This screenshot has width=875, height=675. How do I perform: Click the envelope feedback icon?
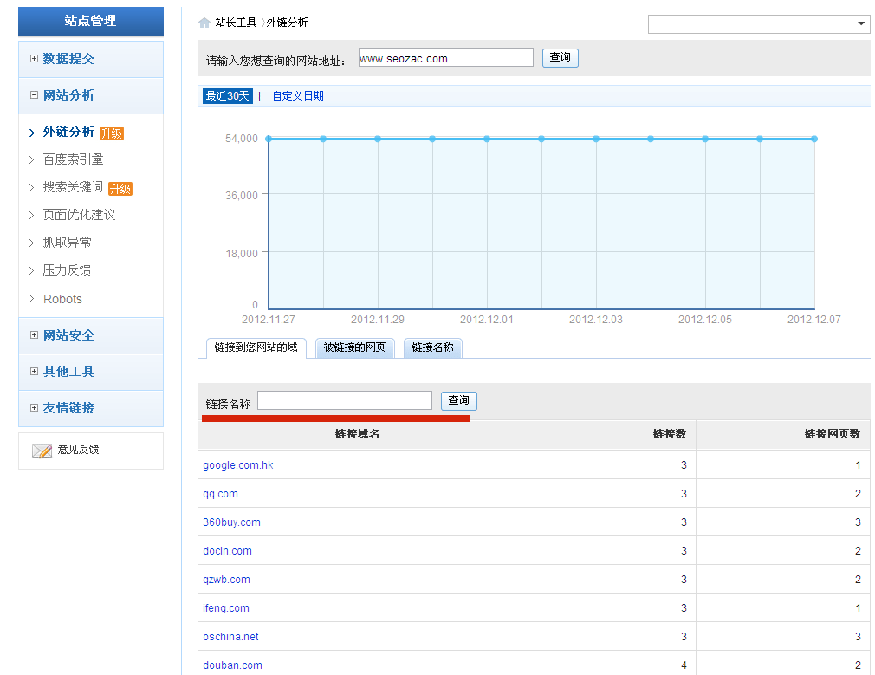42,451
